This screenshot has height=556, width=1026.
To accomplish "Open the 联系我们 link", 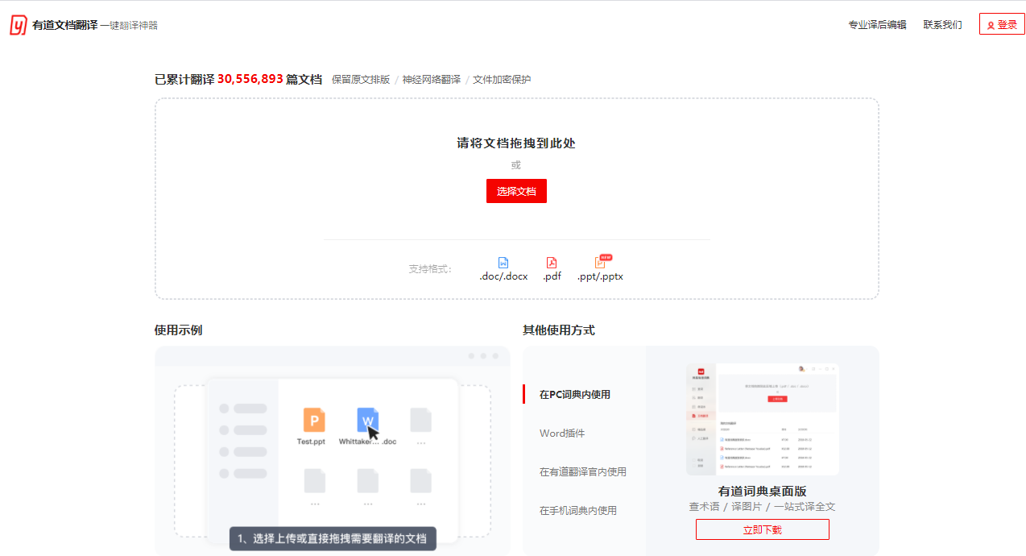I will click(x=942, y=24).
